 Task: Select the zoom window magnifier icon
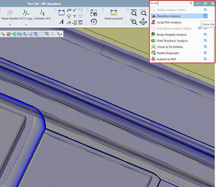[143, 12]
